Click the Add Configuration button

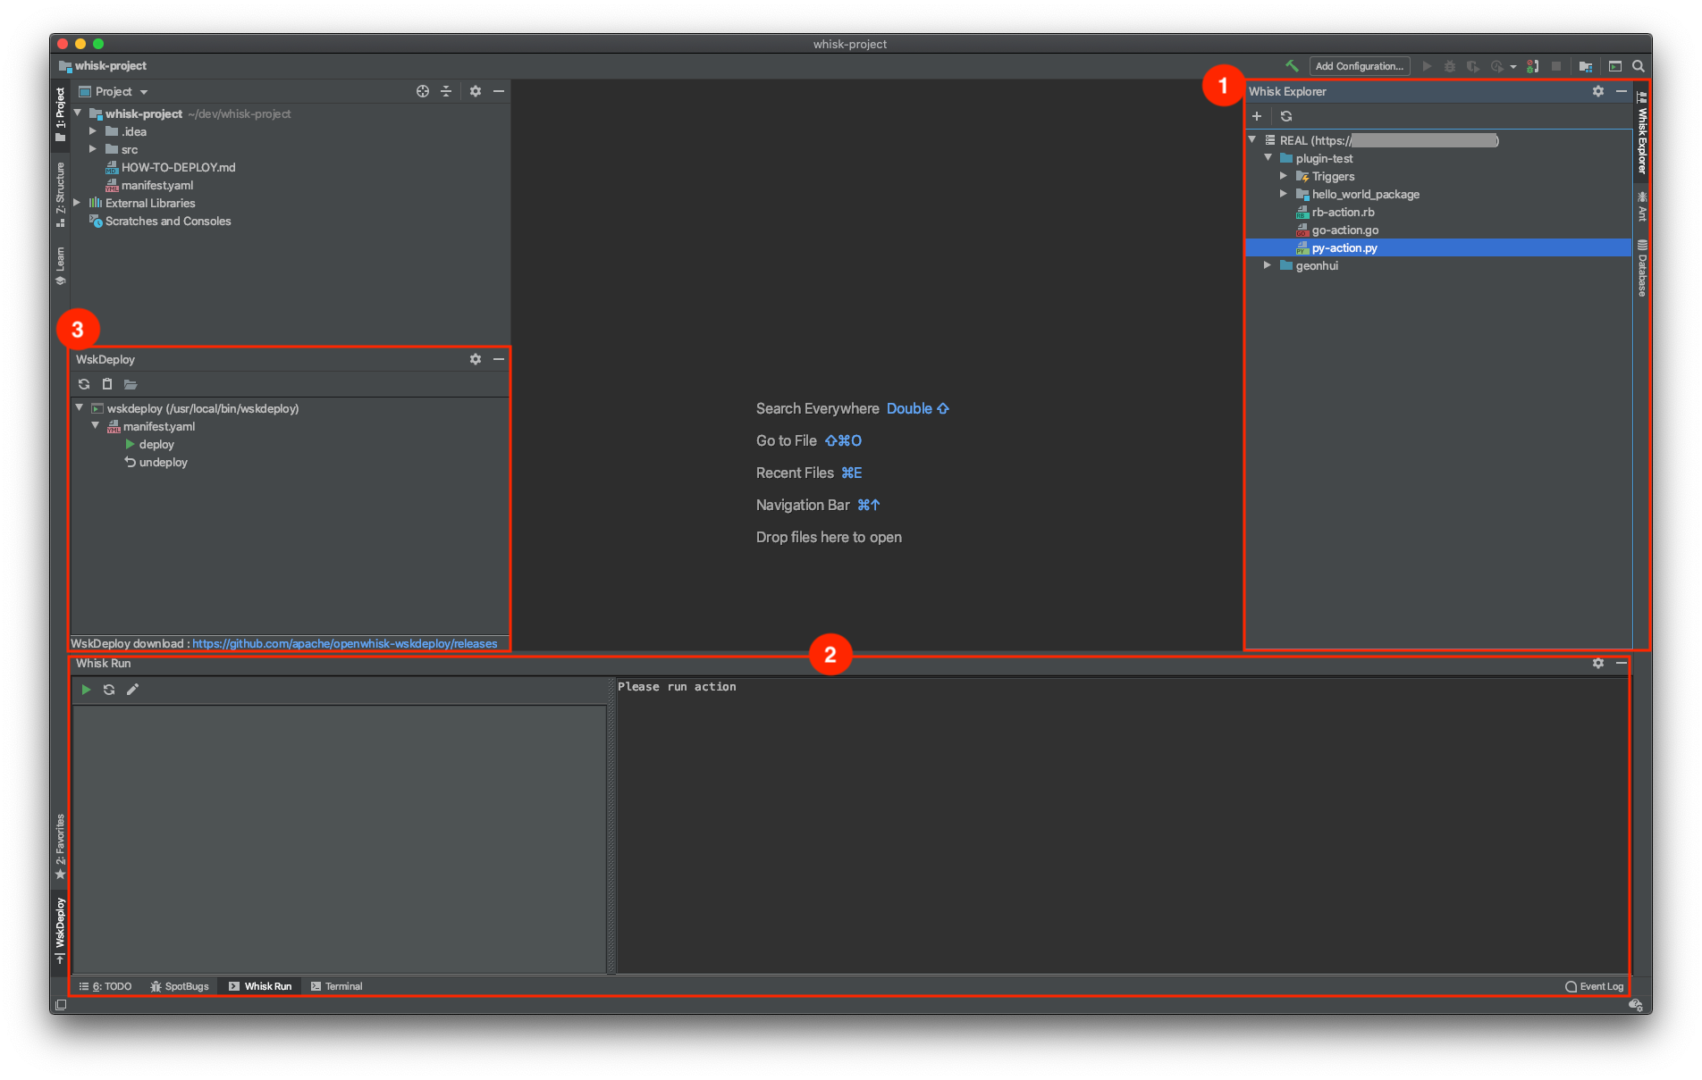click(x=1358, y=66)
